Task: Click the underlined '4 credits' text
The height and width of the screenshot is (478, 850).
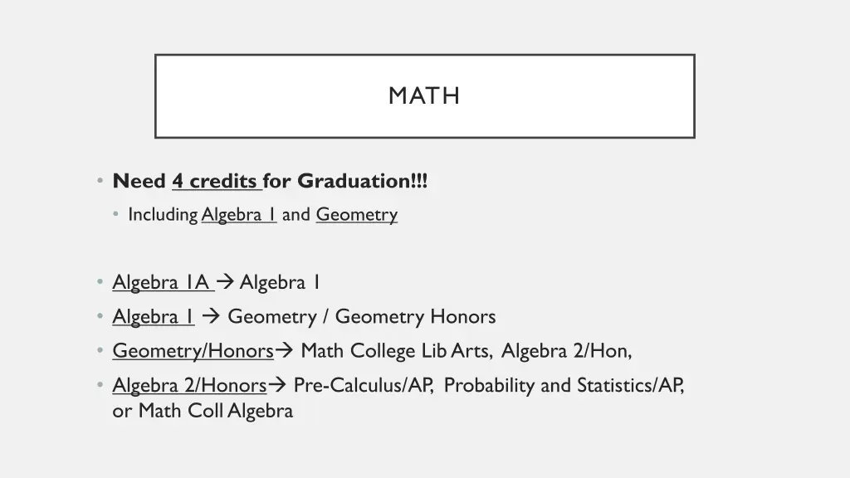Action: point(217,181)
